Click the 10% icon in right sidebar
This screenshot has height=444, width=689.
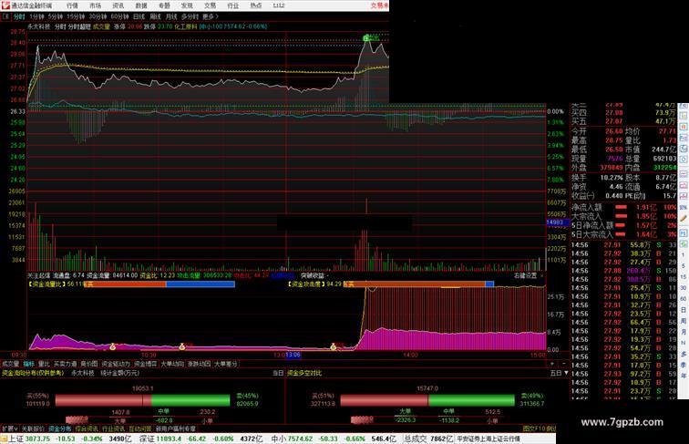click(684, 207)
